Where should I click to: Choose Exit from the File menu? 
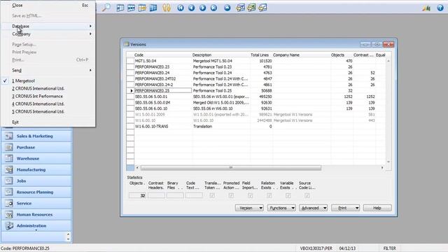[48, 122]
